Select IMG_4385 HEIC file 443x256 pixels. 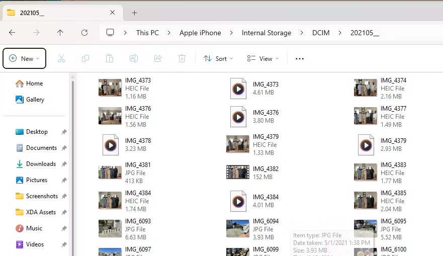coord(380,201)
